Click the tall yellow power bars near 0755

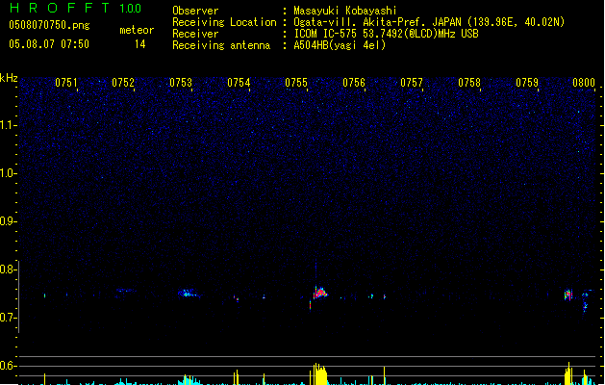[x=318, y=373]
